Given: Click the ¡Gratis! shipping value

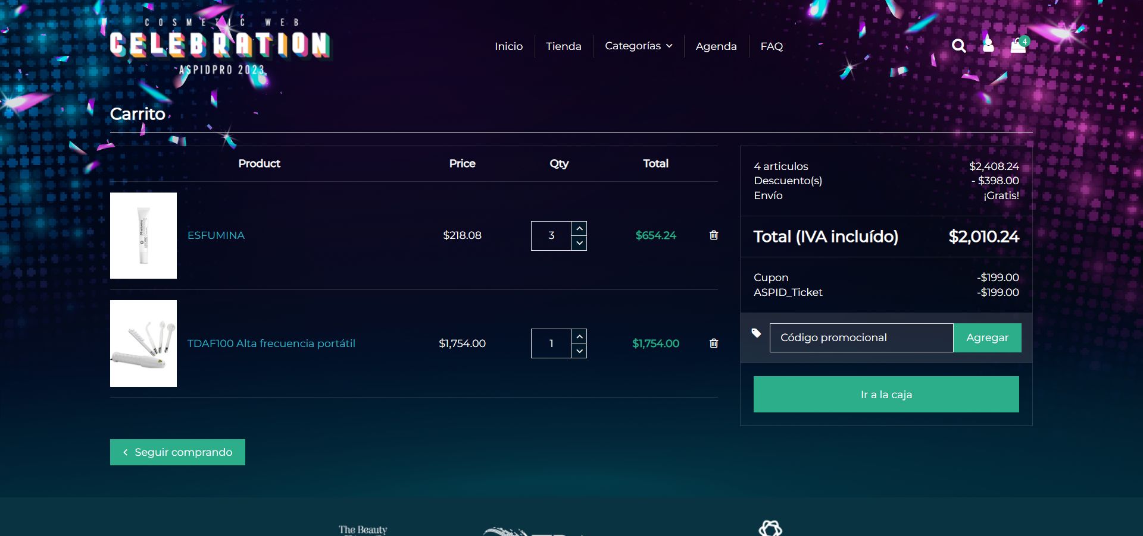Looking at the screenshot, I should click(1001, 196).
